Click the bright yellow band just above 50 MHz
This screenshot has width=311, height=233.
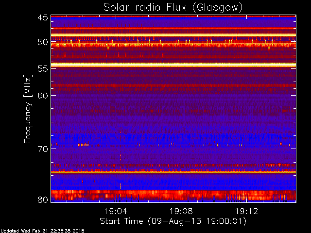coord(173,35)
